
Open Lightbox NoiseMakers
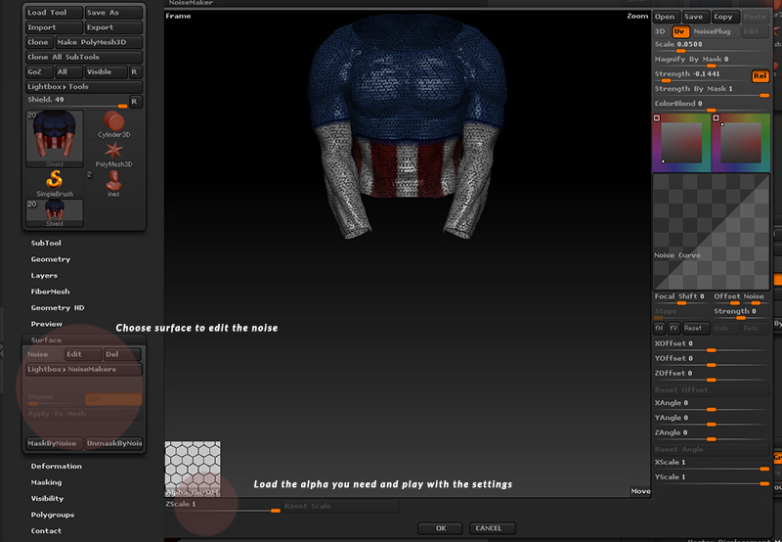pos(84,369)
